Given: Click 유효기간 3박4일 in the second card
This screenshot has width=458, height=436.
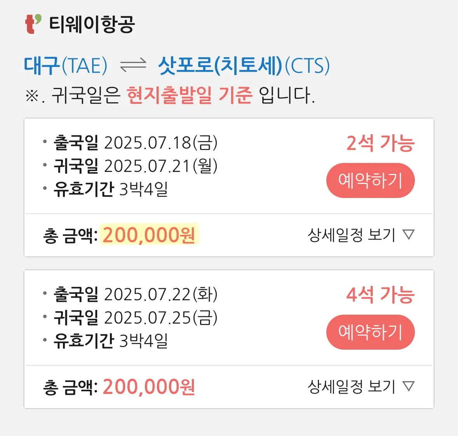Looking at the screenshot, I should click(111, 341).
